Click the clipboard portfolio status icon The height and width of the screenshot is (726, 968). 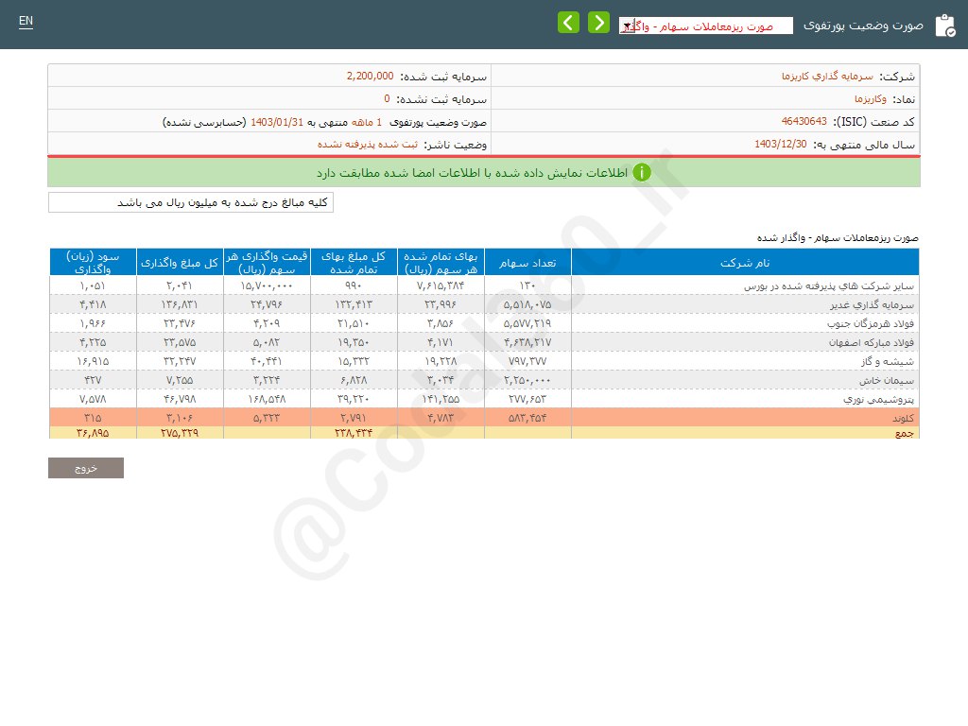[x=944, y=26]
